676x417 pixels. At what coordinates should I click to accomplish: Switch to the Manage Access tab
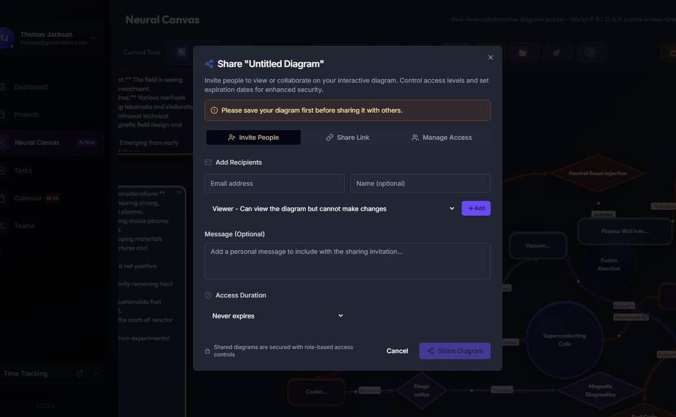point(442,137)
